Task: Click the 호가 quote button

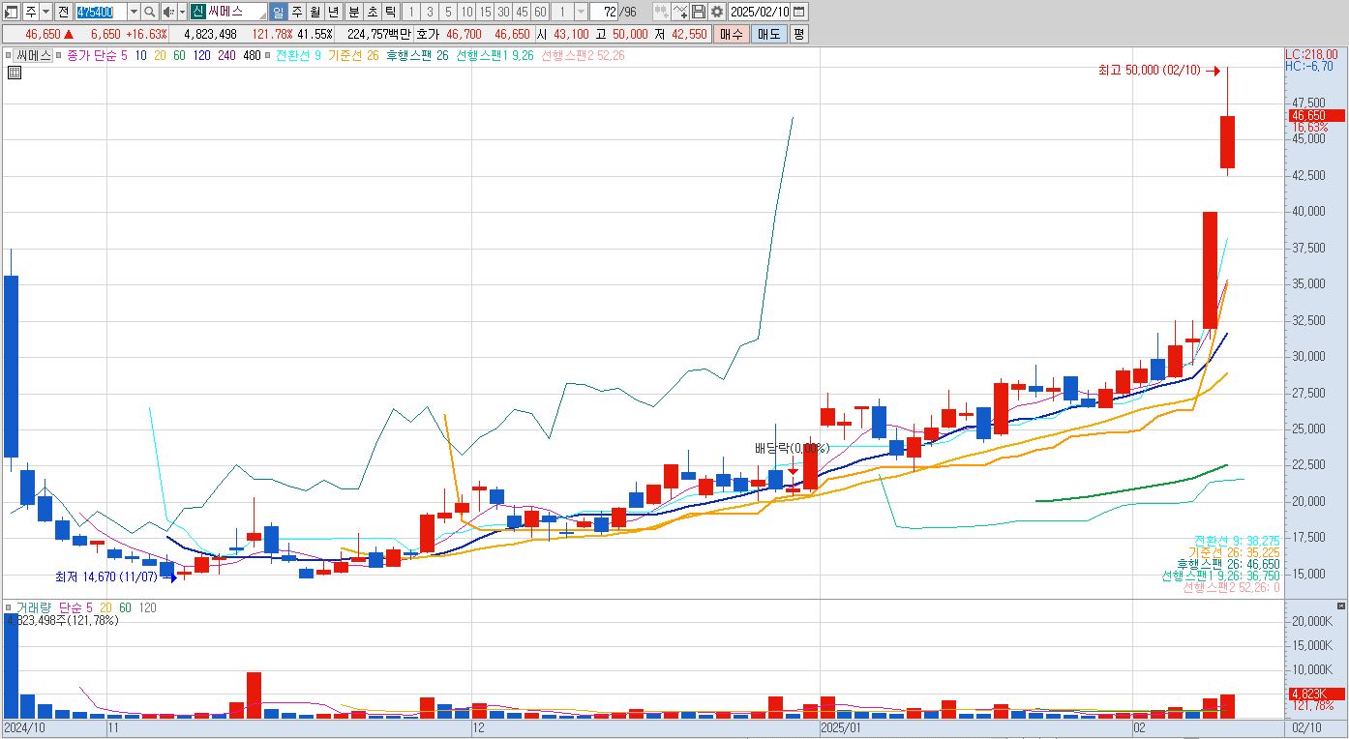Action: tap(428, 34)
